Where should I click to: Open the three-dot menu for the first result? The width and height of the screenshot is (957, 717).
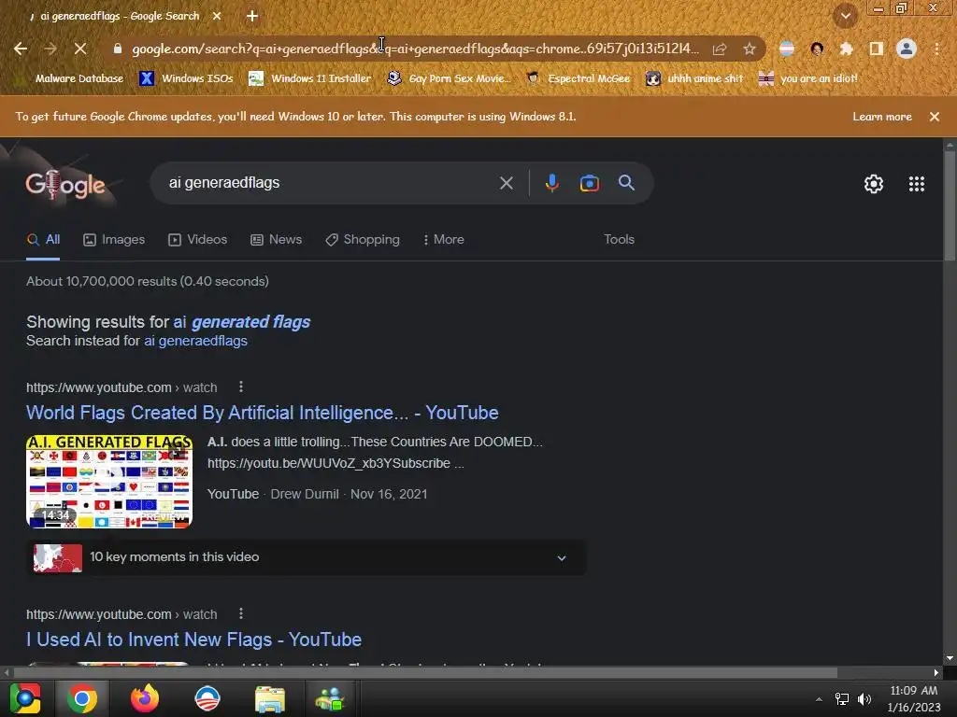pyautogui.click(x=241, y=387)
